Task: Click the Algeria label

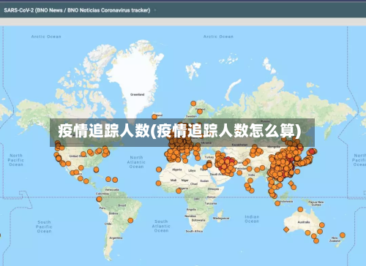Action: tap(176, 170)
